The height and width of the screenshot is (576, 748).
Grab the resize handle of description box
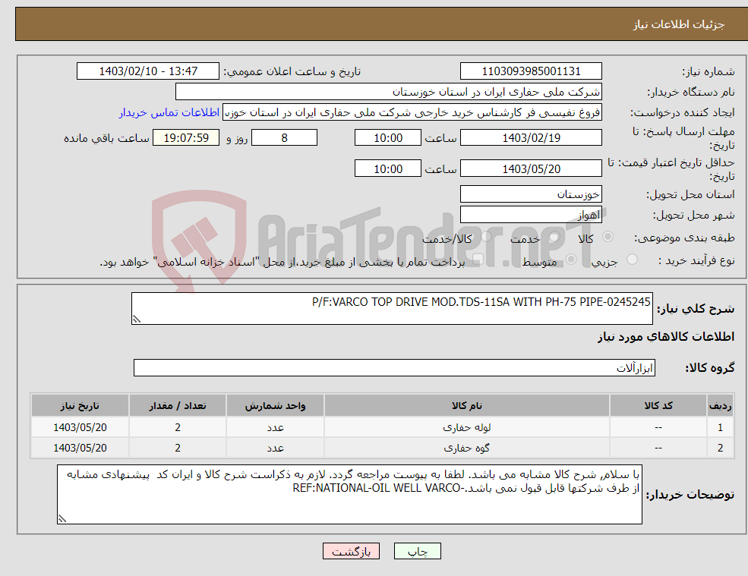137,319
